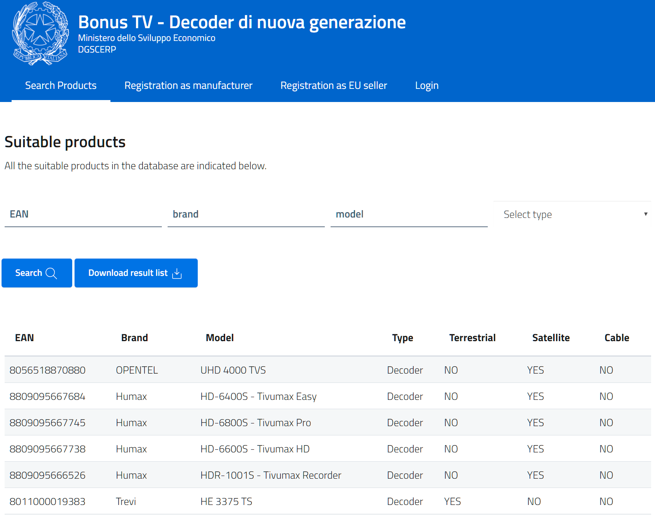The width and height of the screenshot is (655, 515).
Task: Open Registration as EU seller page
Action: point(333,85)
